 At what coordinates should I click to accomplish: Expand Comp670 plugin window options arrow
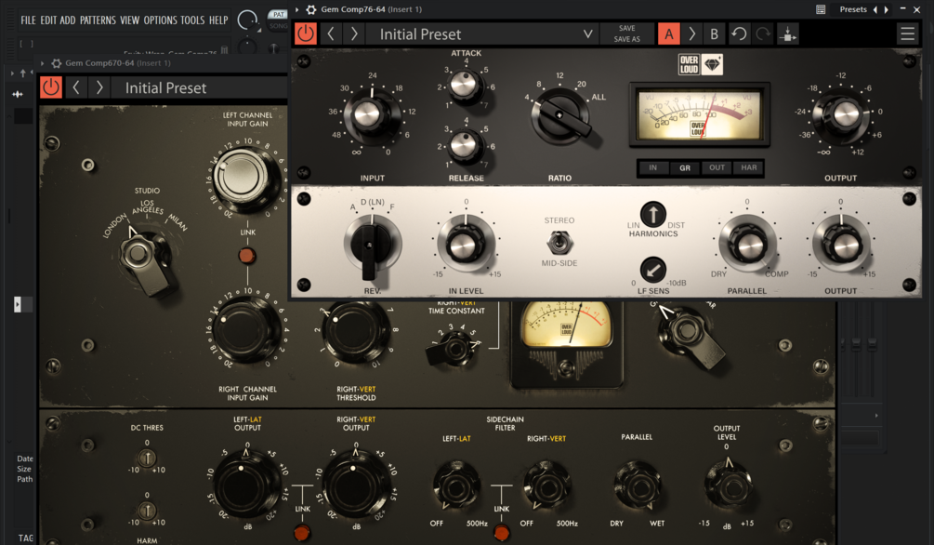[x=43, y=62]
